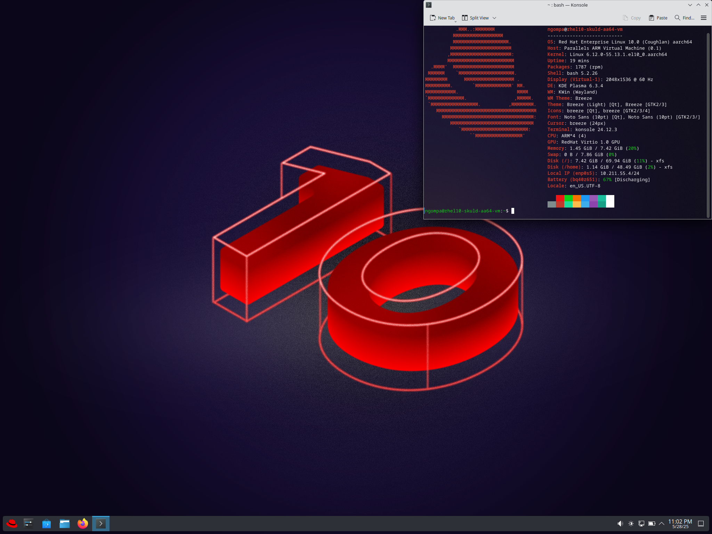Click the 'GPU: RedHat Virtio 1.0 GPU' line

coord(583,142)
